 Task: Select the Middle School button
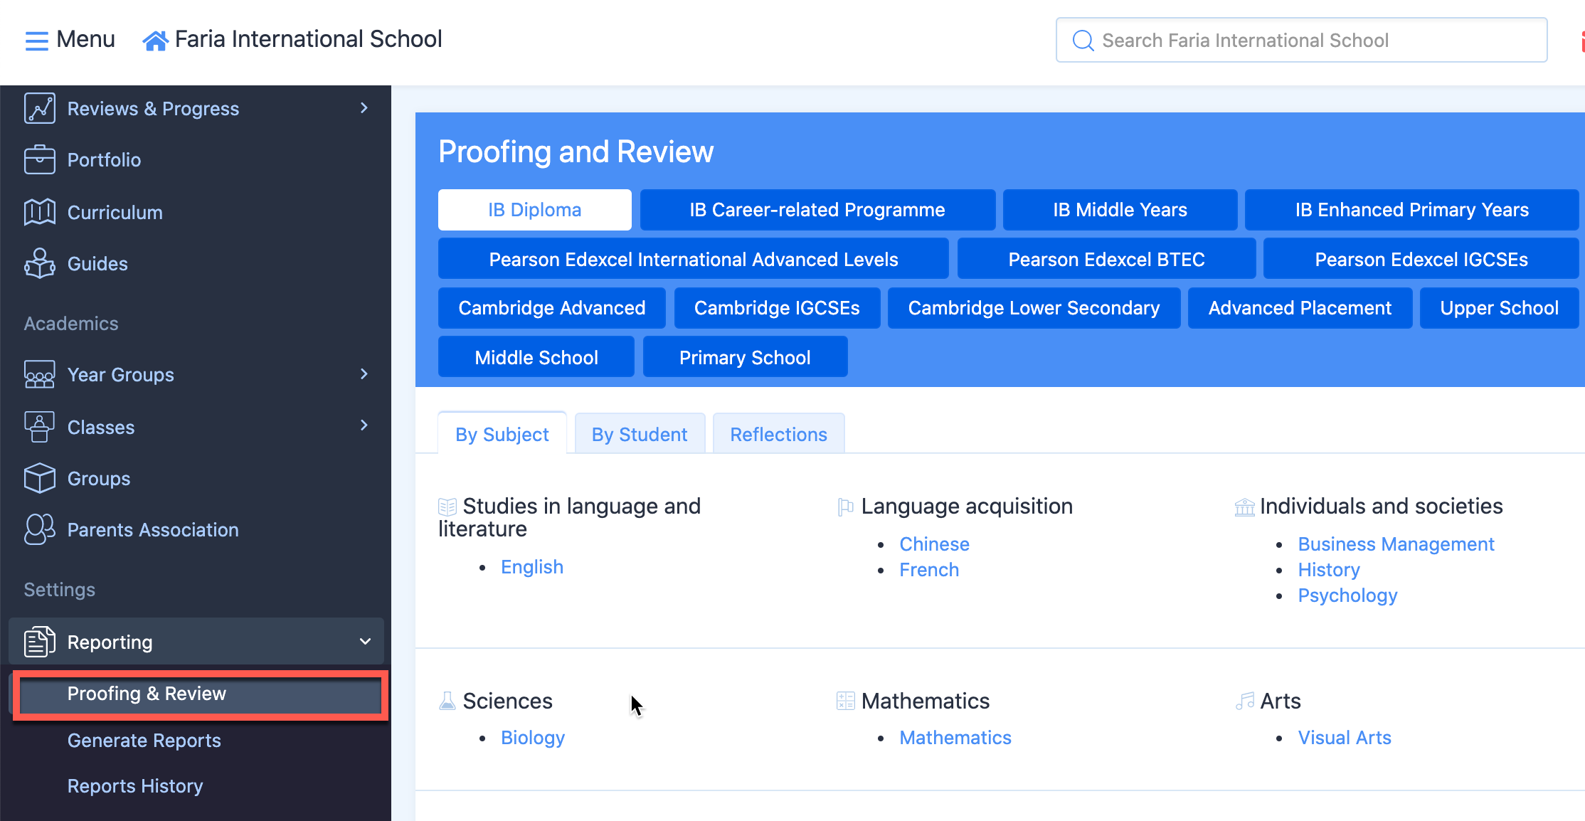pyautogui.click(x=536, y=357)
